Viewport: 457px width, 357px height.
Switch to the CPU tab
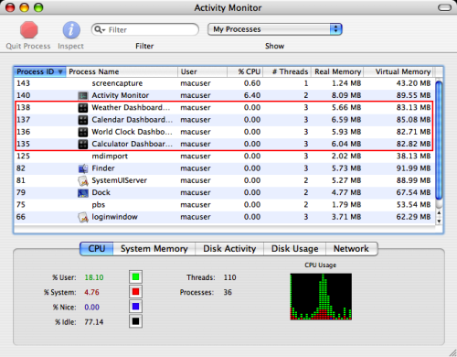tap(97, 249)
